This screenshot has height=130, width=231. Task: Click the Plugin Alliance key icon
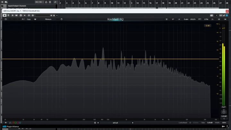[x=223, y=127]
